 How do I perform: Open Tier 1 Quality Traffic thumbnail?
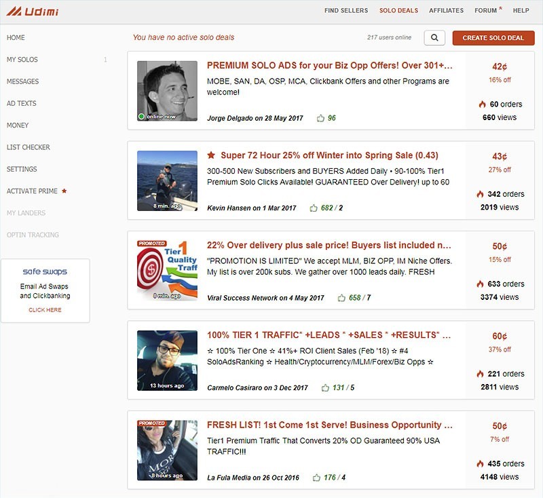(167, 271)
